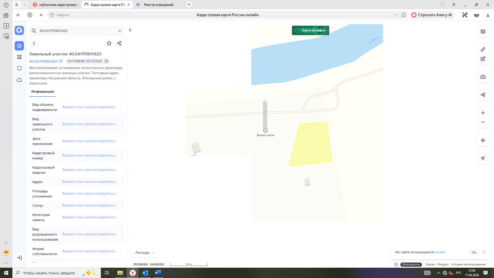Click the login link in the Дата присвоения row
494x278 pixels.
click(x=89, y=141)
